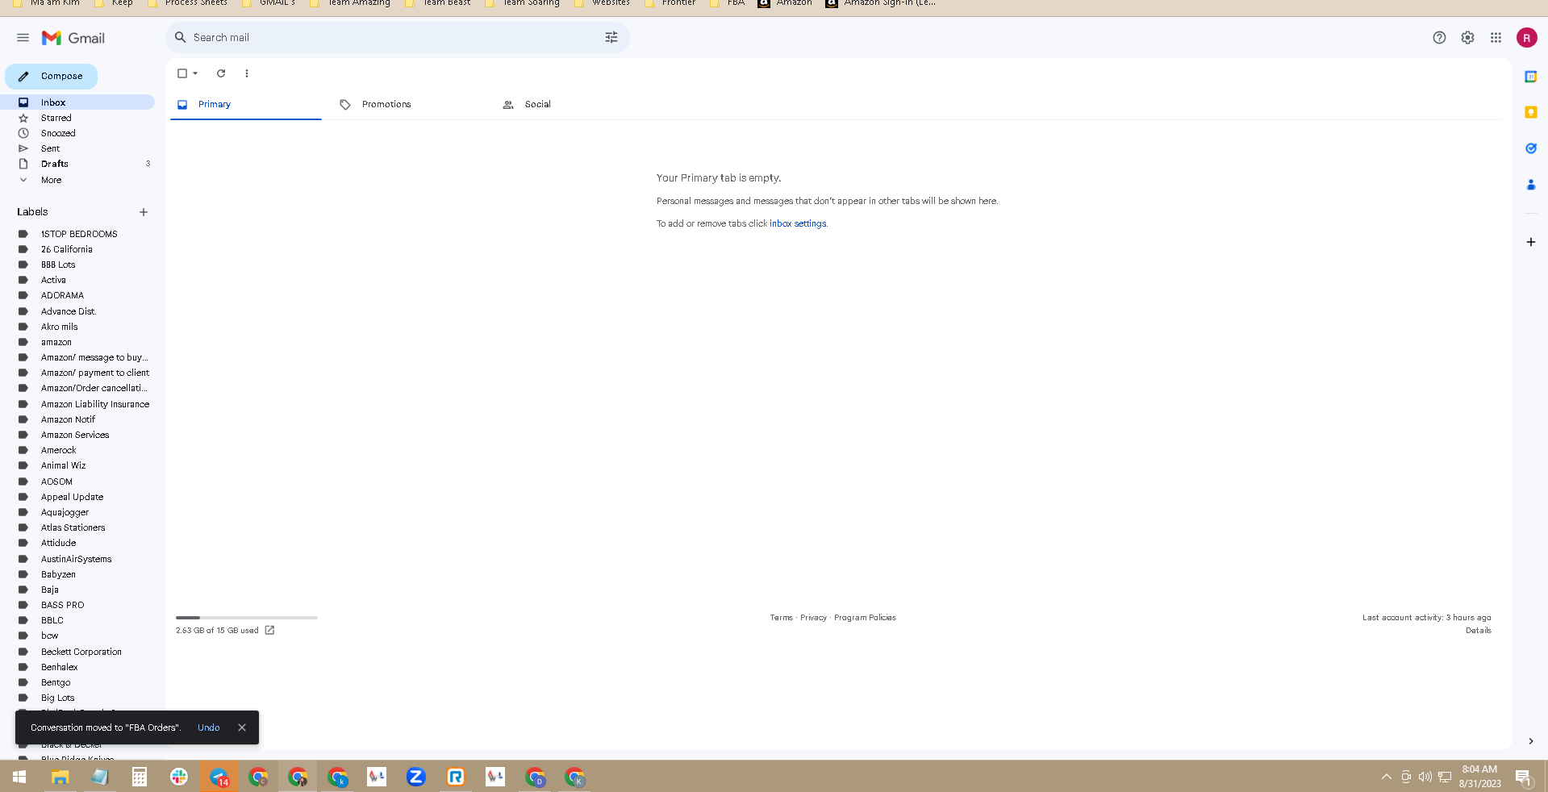Image resolution: width=1548 pixels, height=792 pixels.
Task: Open the Terms link
Action: (x=781, y=618)
